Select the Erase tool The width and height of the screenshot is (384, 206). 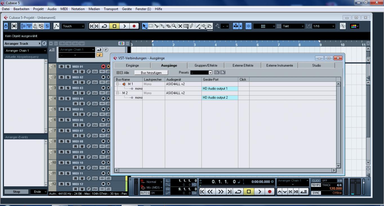(168, 26)
